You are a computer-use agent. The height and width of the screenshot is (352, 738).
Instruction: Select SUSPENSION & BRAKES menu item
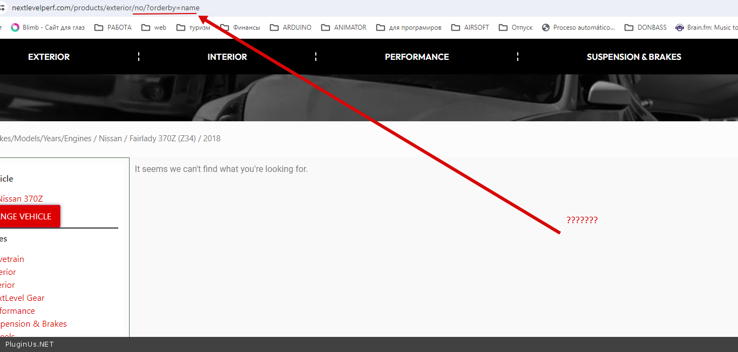(x=634, y=57)
